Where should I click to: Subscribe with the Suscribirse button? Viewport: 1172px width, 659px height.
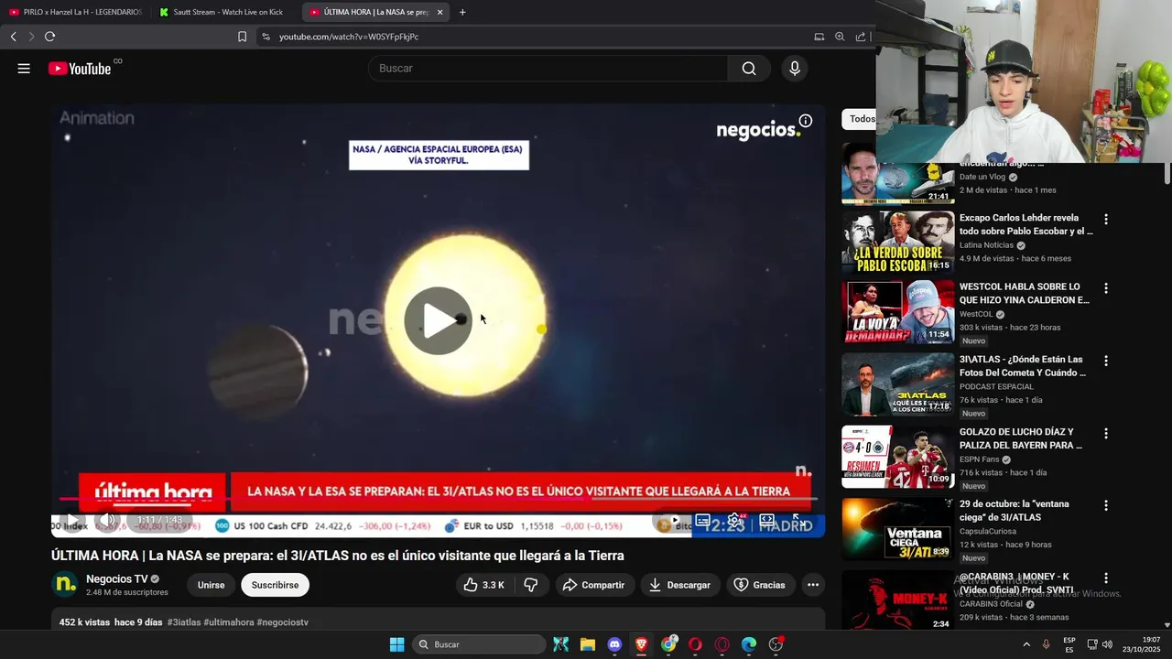click(x=275, y=585)
